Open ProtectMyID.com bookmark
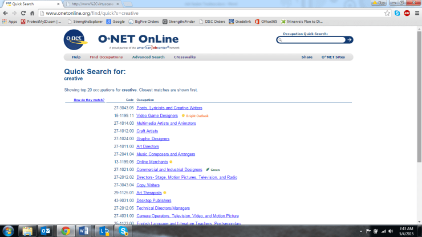 click(41, 22)
